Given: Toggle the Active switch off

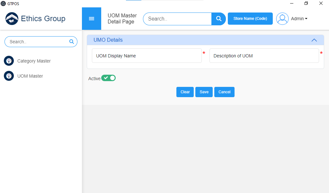Looking at the screenshot, I should pos(108,78).
